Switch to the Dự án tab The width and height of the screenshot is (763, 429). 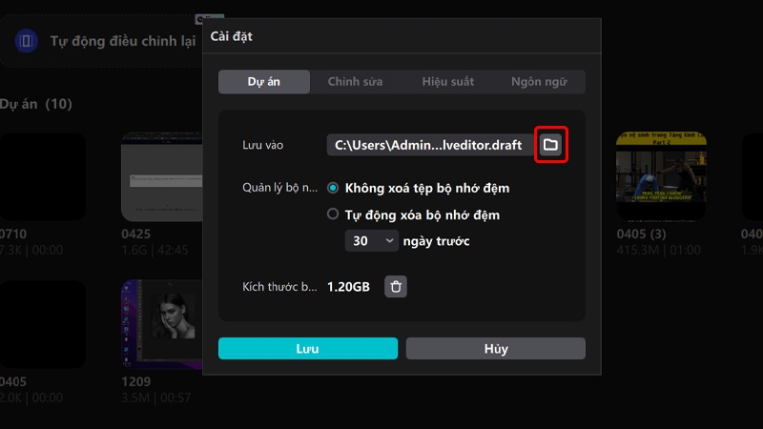tap(264, 82)
